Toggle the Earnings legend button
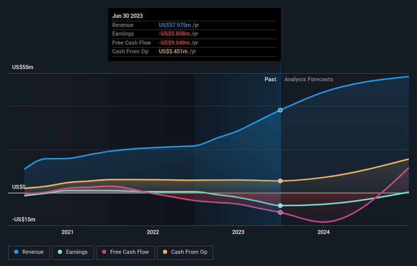Image resolution: width=417 pixels, height=266 pixels. [x=73, y=252]
